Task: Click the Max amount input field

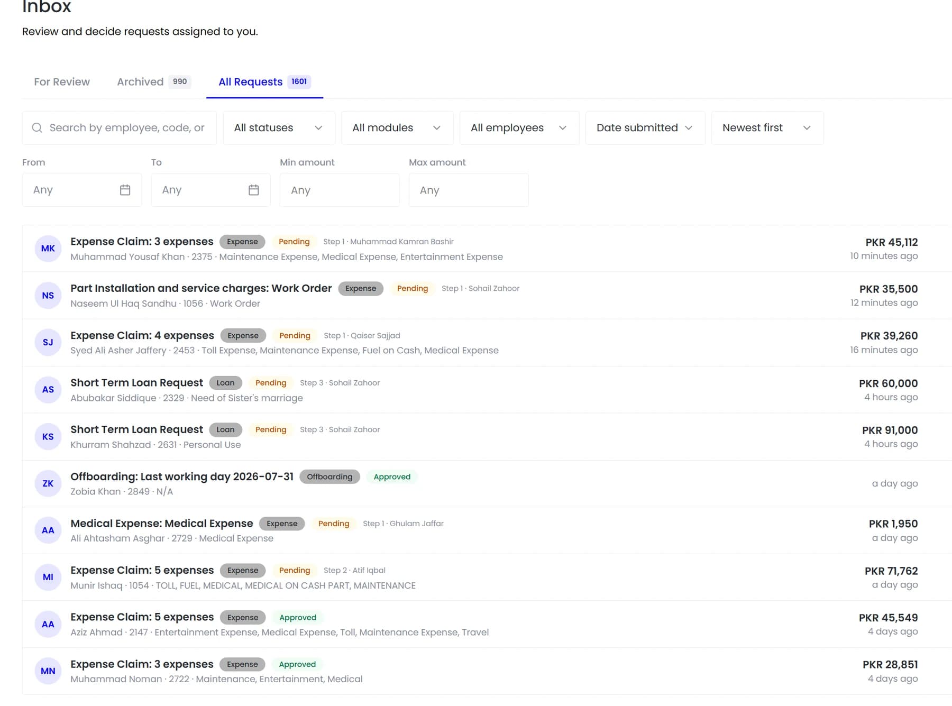Action: tap(469, 190)
